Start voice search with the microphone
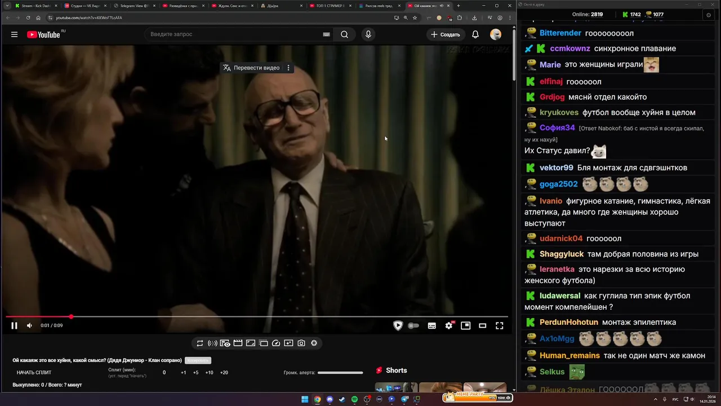 click(368, 34)
